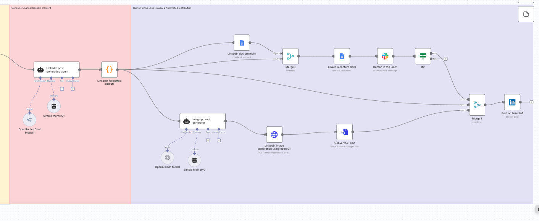Click the sticky note icon in top right

[x=526, y=14]
